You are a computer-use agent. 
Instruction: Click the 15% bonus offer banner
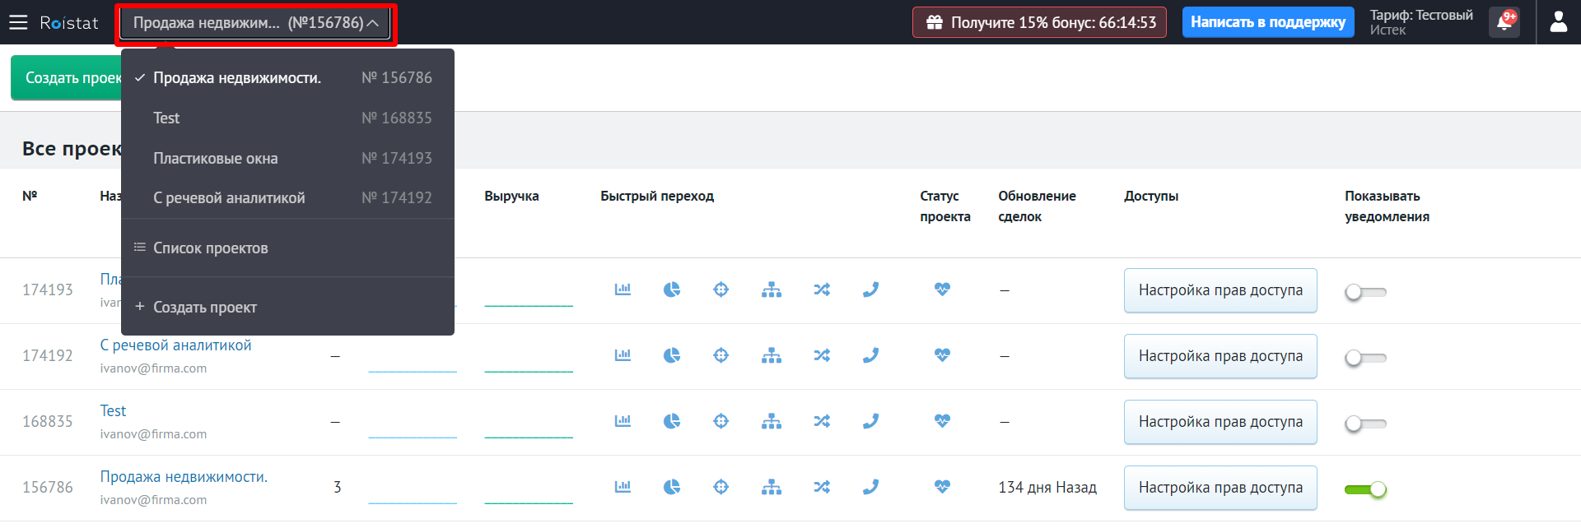1039,22
